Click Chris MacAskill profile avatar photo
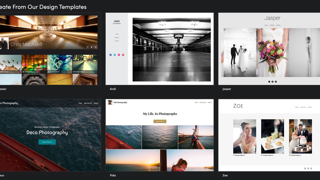The height and width of the screenshot is (180, 320). [x=4, y=43]
